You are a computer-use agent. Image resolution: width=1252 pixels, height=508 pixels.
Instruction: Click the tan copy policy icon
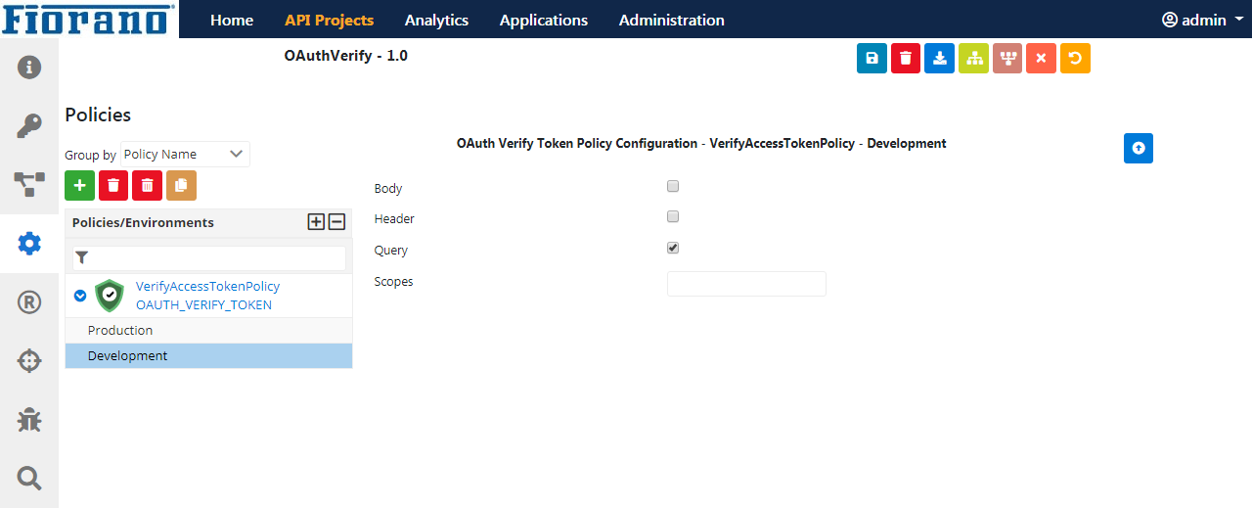(x=181, y=185)
